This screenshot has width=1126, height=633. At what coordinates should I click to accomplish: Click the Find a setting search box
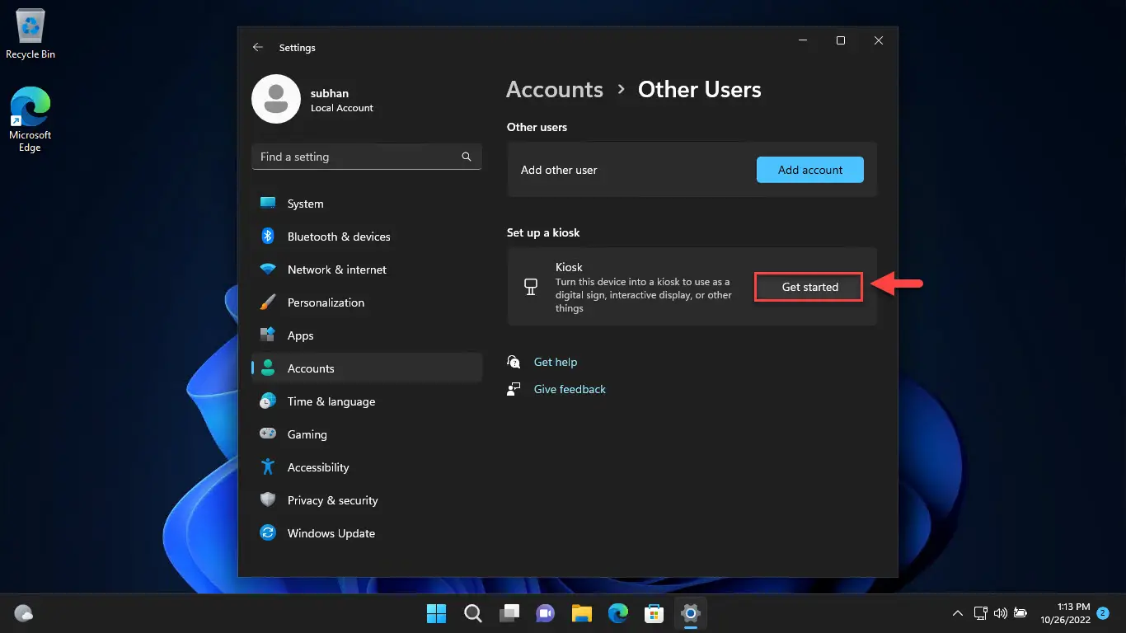[367, 157]
